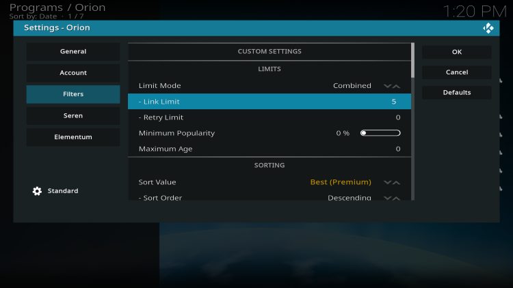The height and width of the screenshot is (288, 513).
Task: Open the Account settings tab
Action: point(73,73)
